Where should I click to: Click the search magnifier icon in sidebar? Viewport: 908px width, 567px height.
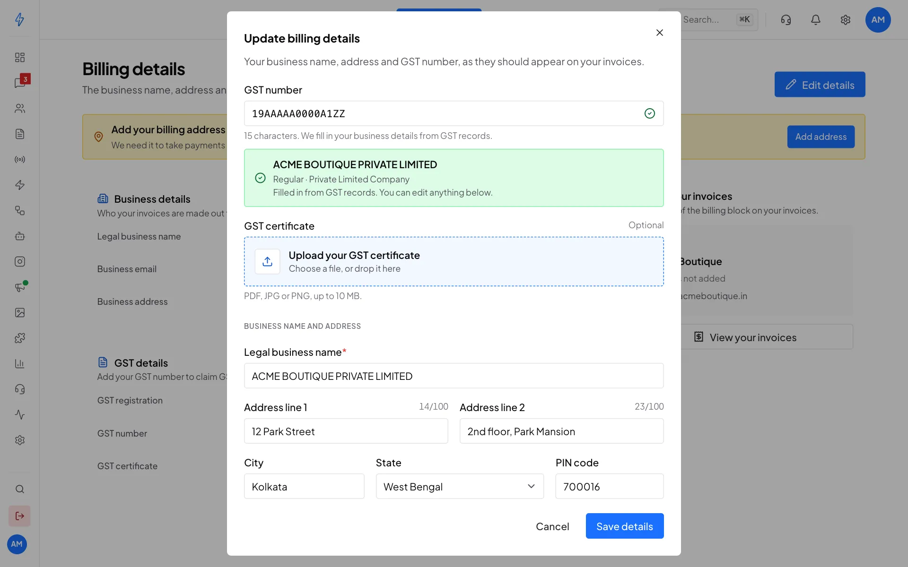tap(20, 489)
